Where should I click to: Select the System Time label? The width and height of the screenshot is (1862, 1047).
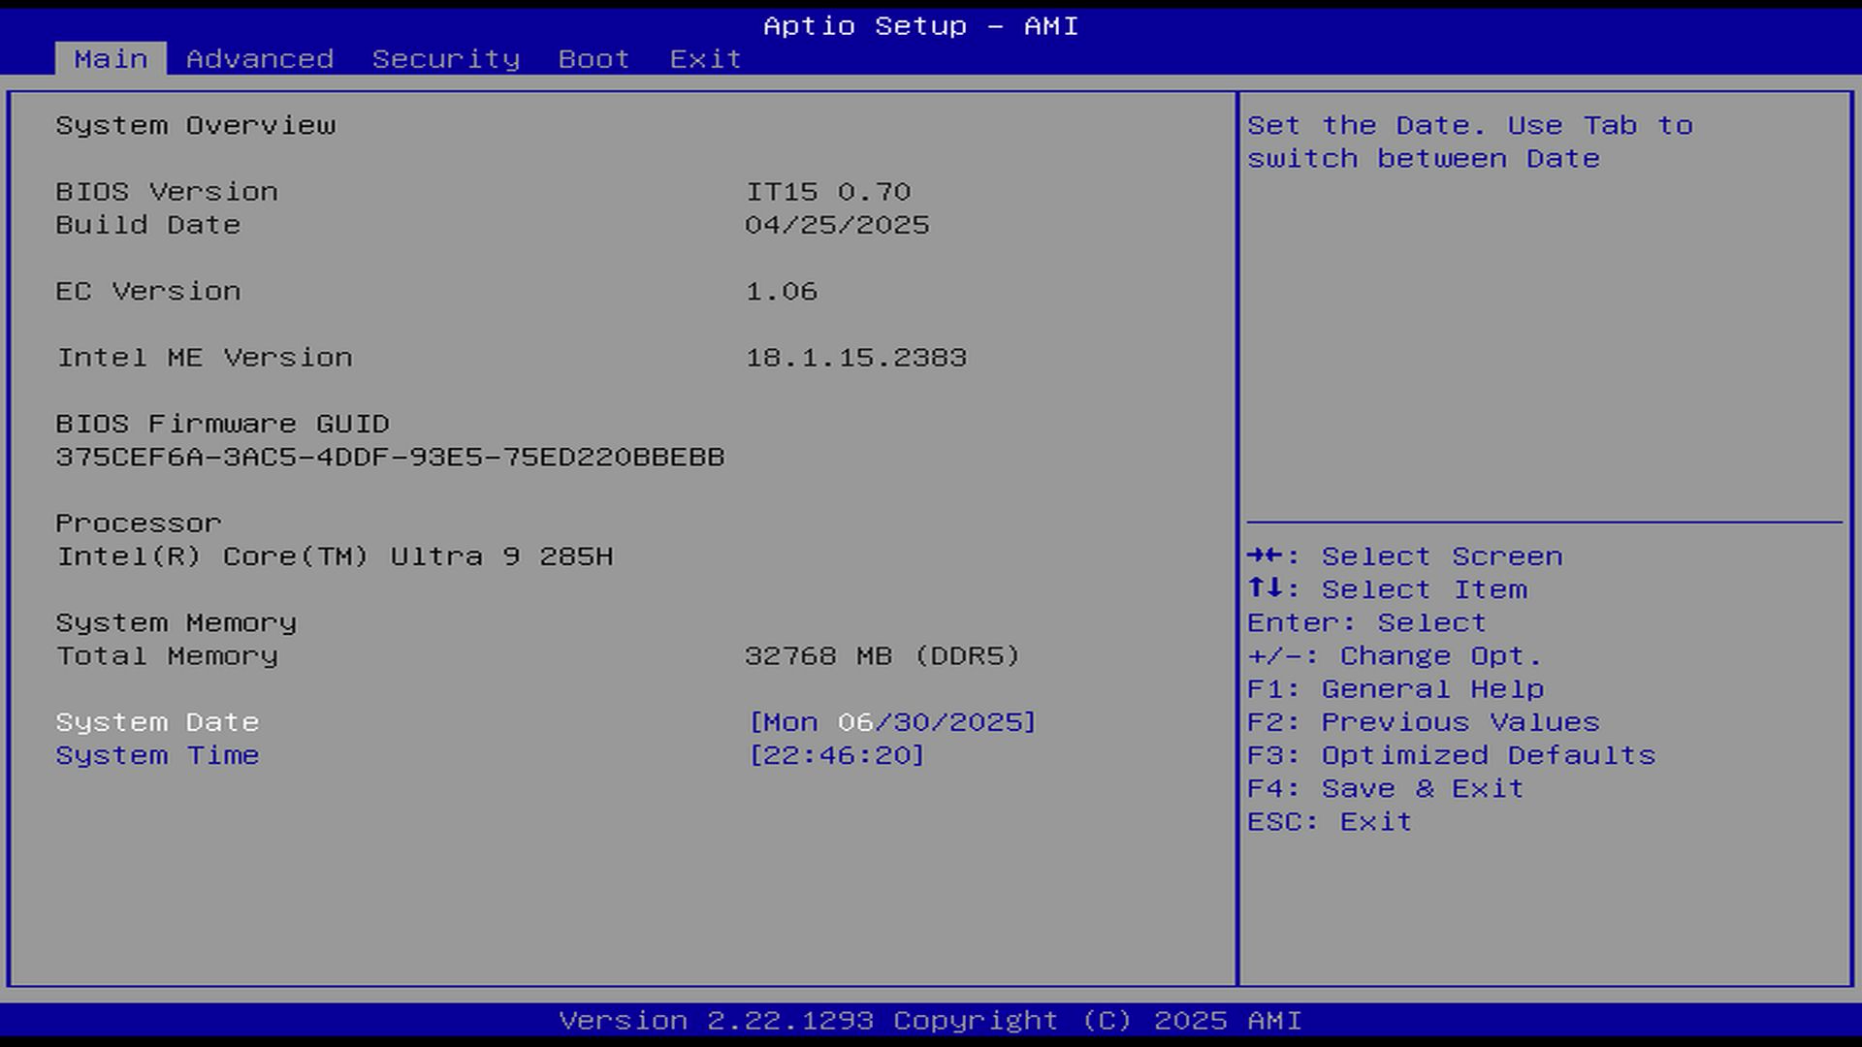(x=157, y=755)
